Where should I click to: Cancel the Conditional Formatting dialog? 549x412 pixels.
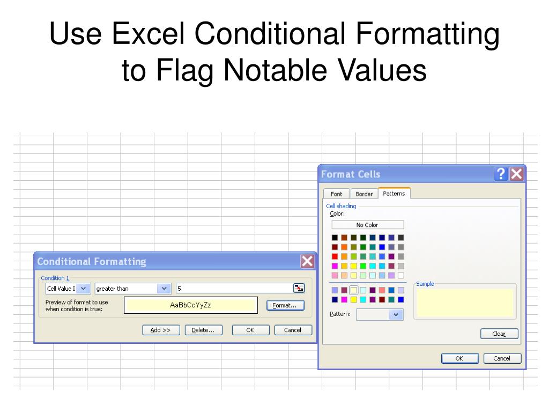pos(293,330)
